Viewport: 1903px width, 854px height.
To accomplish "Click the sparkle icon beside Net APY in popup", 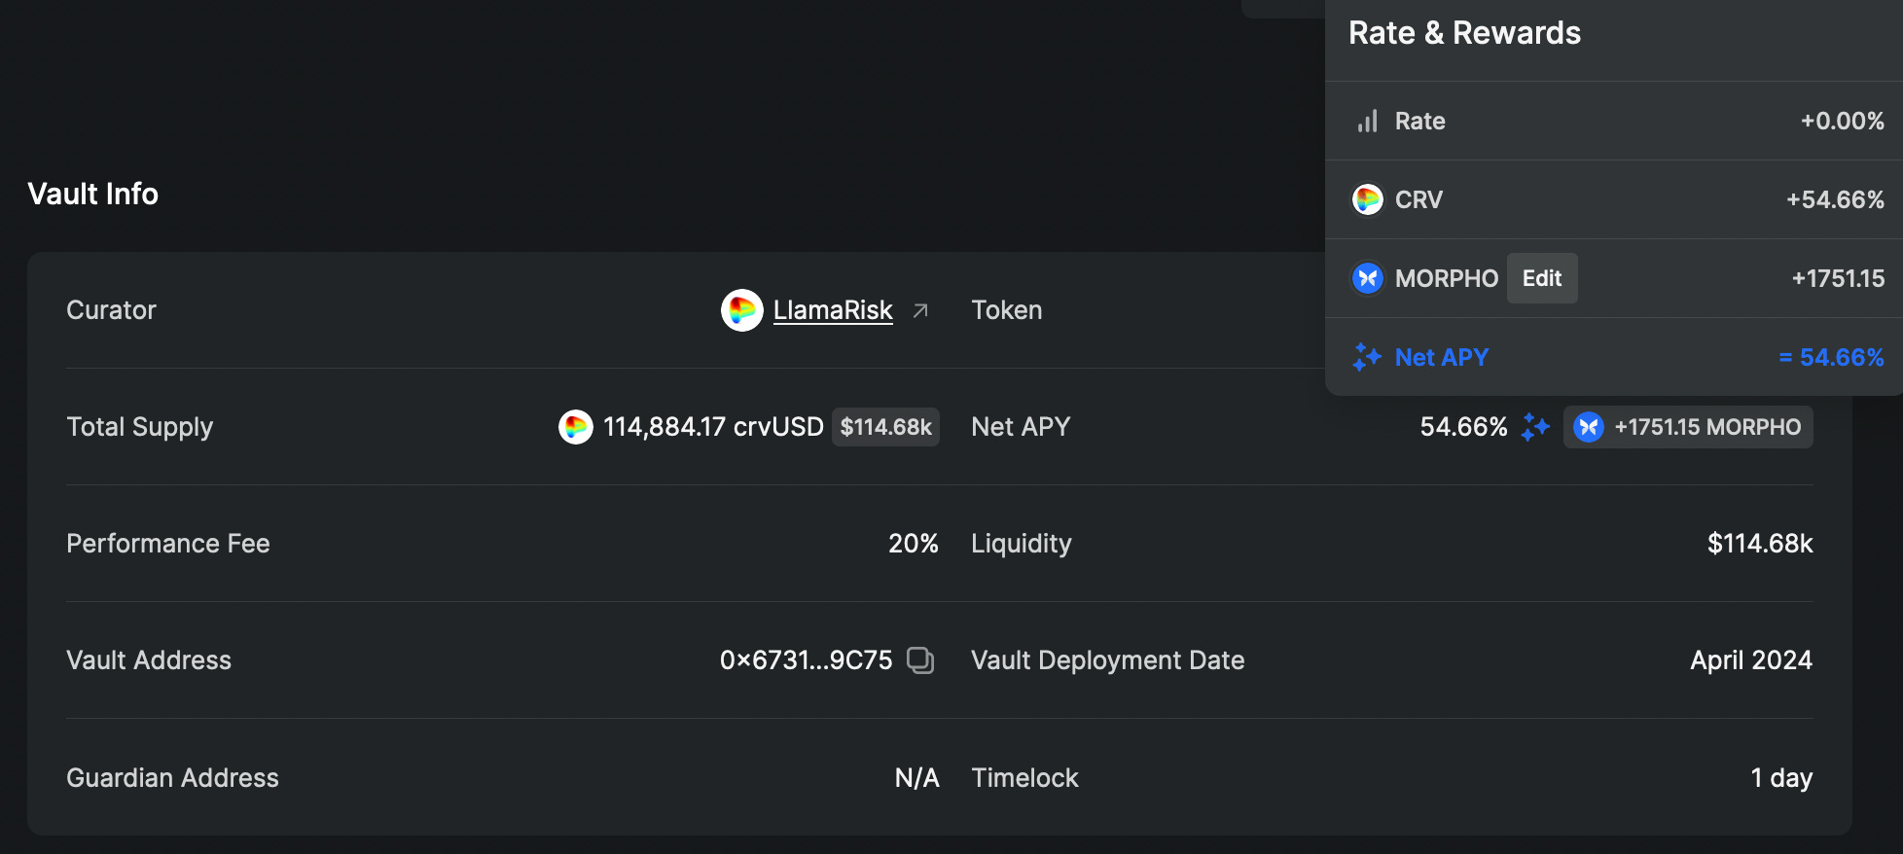I will coord(1367,357).
